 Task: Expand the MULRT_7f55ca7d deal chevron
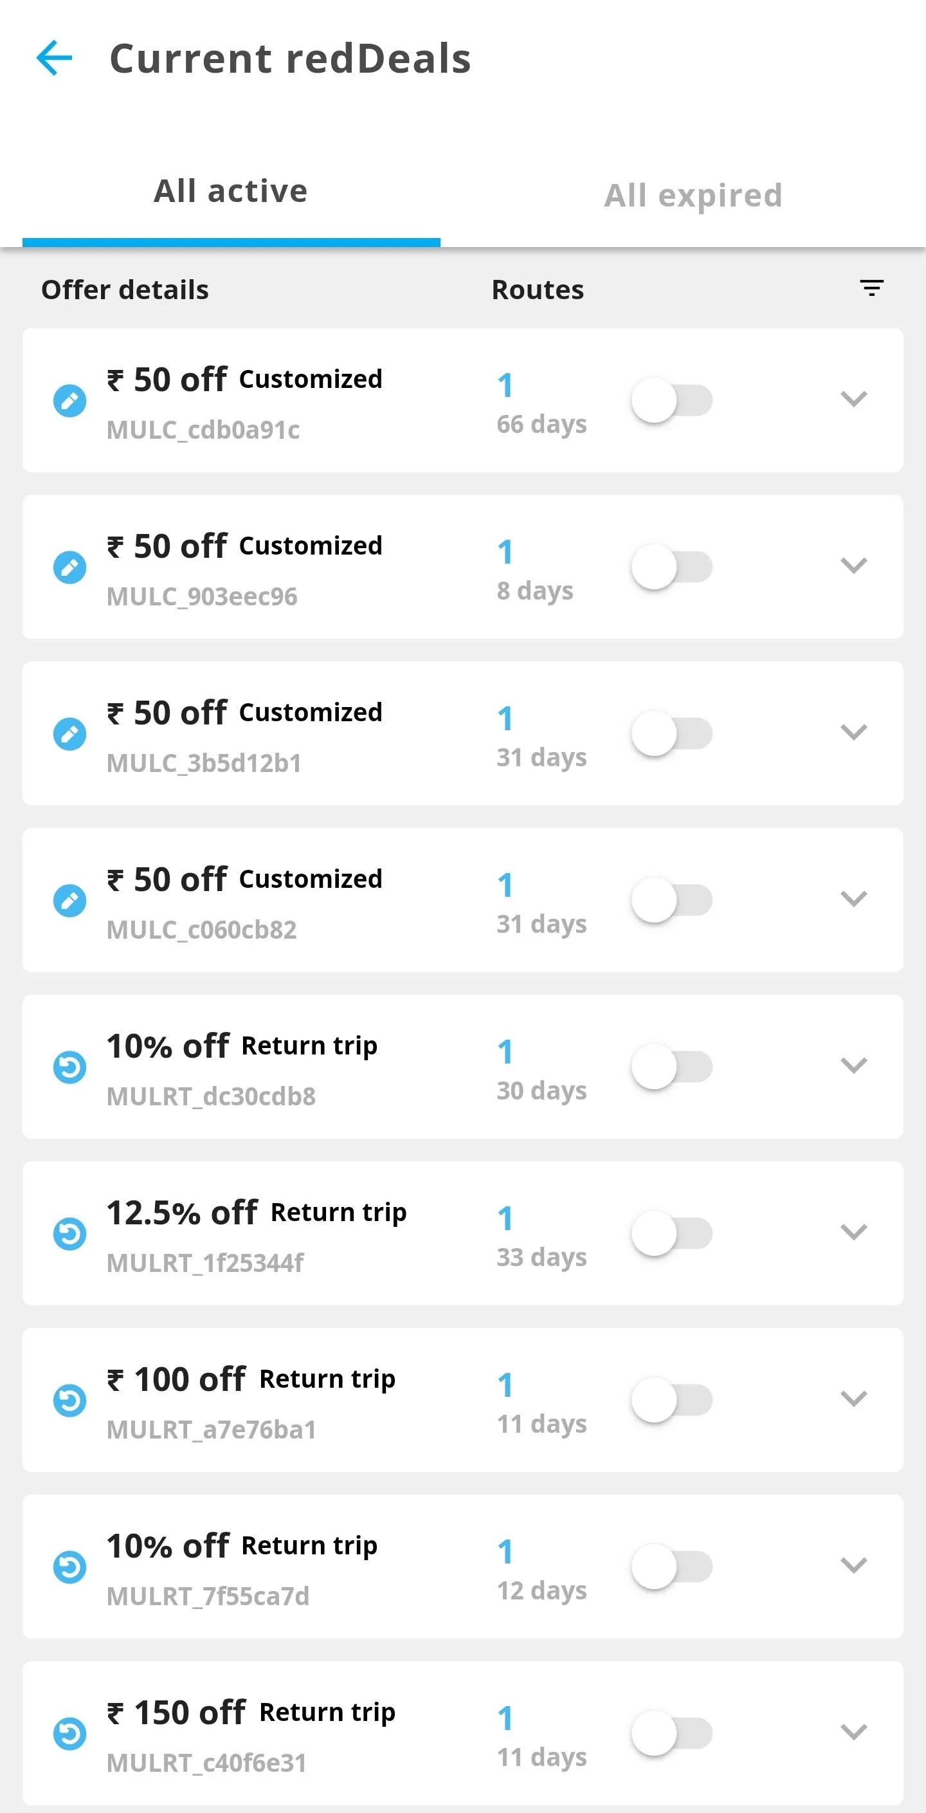tap(853, 1565)
